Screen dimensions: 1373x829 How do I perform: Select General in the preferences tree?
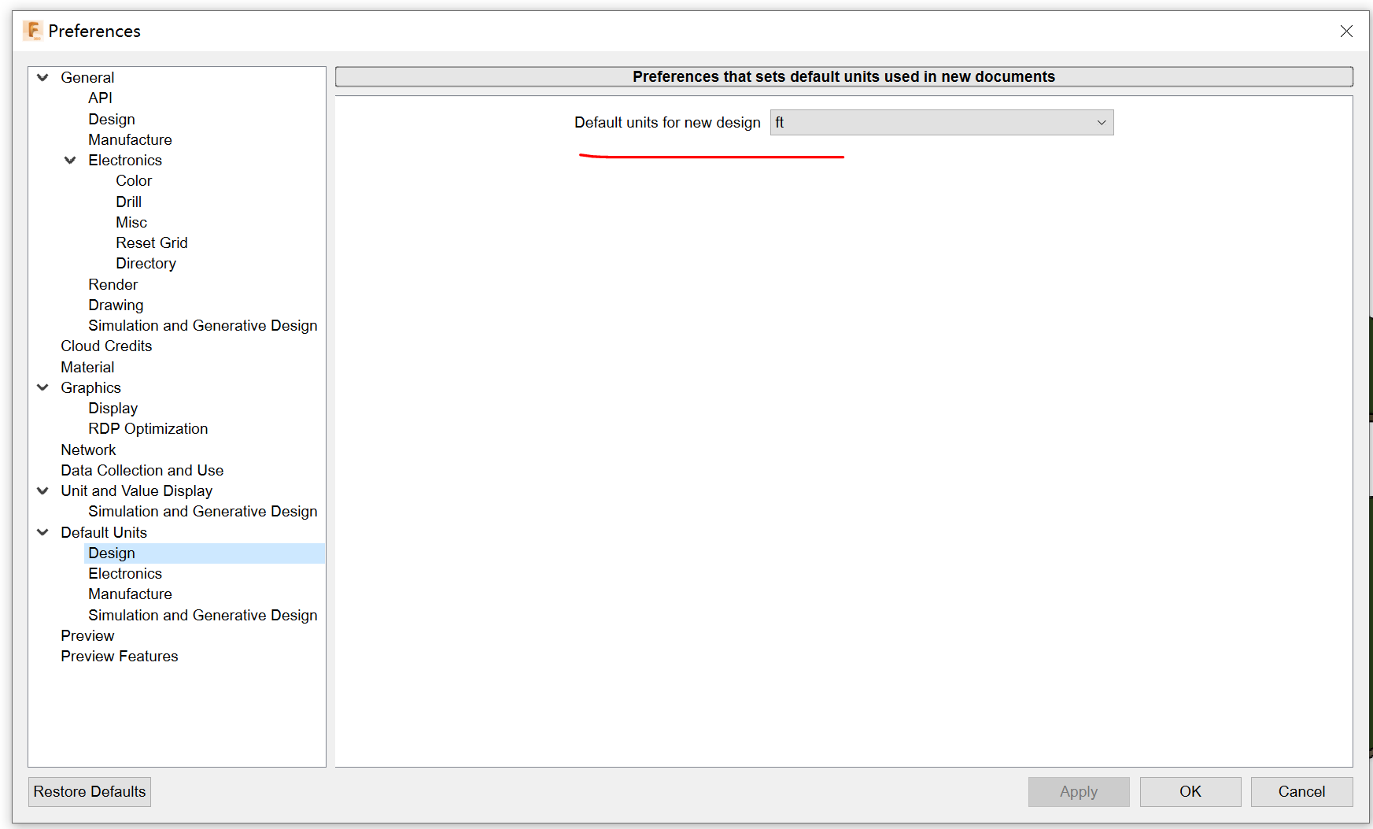[x=87, y=77]
